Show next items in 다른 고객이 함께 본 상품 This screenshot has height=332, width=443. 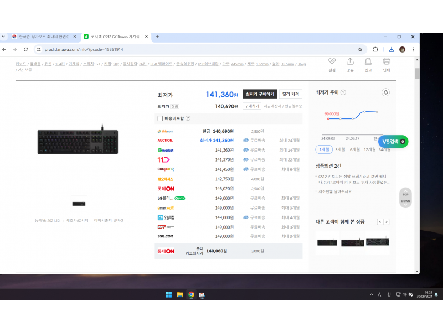(387, 222)
